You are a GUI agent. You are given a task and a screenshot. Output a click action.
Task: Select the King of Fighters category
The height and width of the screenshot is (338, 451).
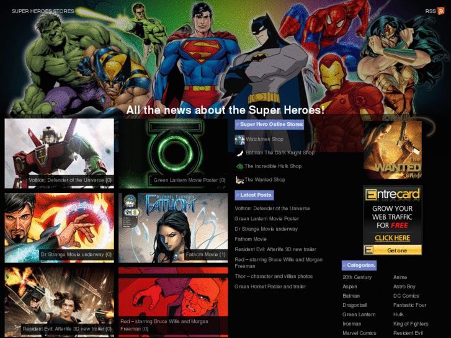tap(411, 324)
